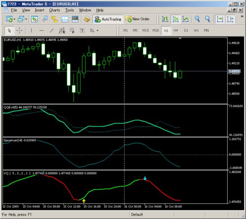Switch to W1 timeframe
This screenshot has width=246, height=219.
196,31
